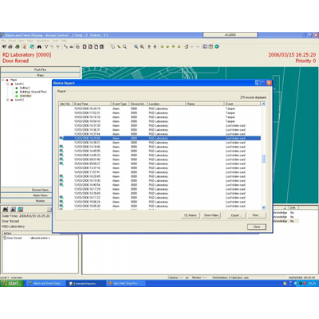Expand the Level 2 tree node
This screenshot has width=319, height=319.
(x=8, y=100)
